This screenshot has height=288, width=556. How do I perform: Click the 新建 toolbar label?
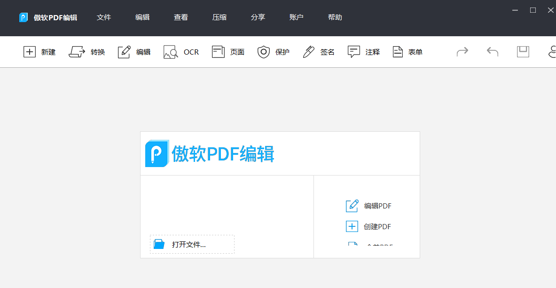pos(48,52)
